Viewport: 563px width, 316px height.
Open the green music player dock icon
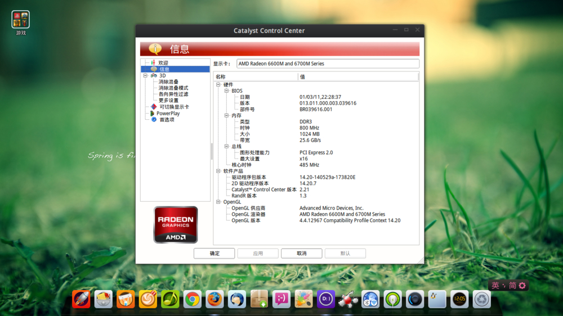170,299
